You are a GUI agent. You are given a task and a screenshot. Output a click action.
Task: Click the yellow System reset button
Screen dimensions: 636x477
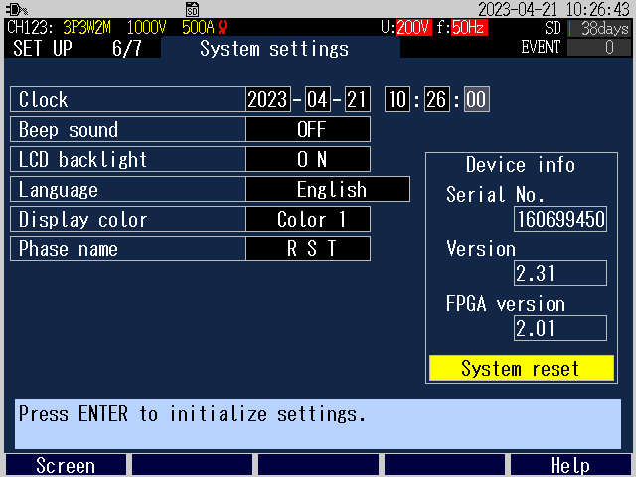pos(522,368)
